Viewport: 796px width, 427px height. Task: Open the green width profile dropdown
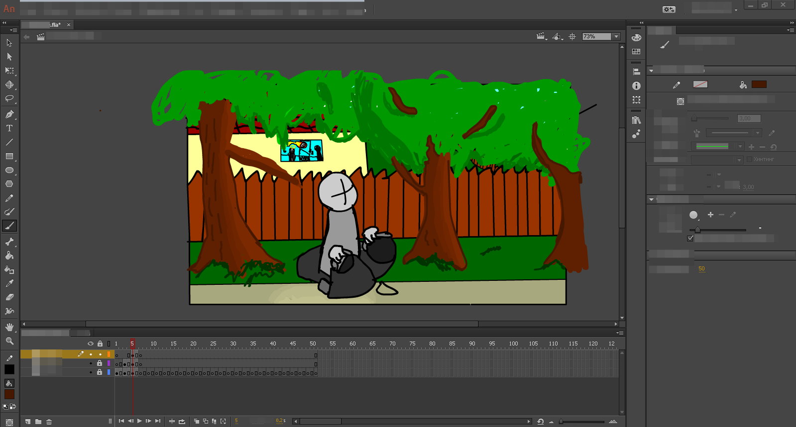(x=740, y=146)
